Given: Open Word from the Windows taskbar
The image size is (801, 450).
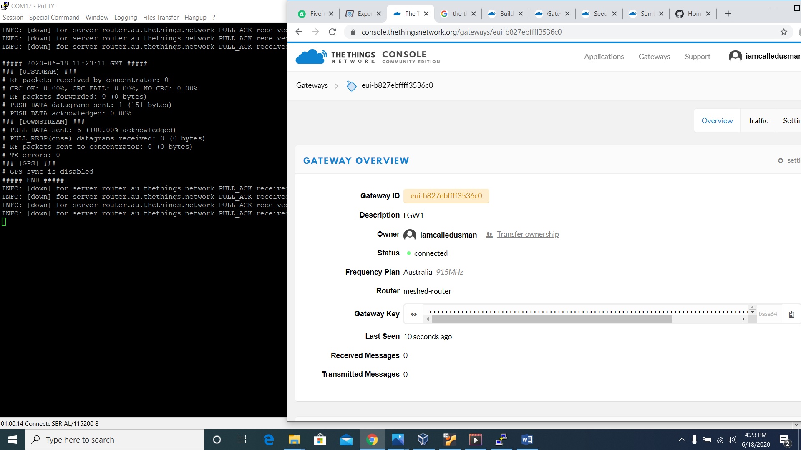Looking at the screenshot, I should pos(526,440).
